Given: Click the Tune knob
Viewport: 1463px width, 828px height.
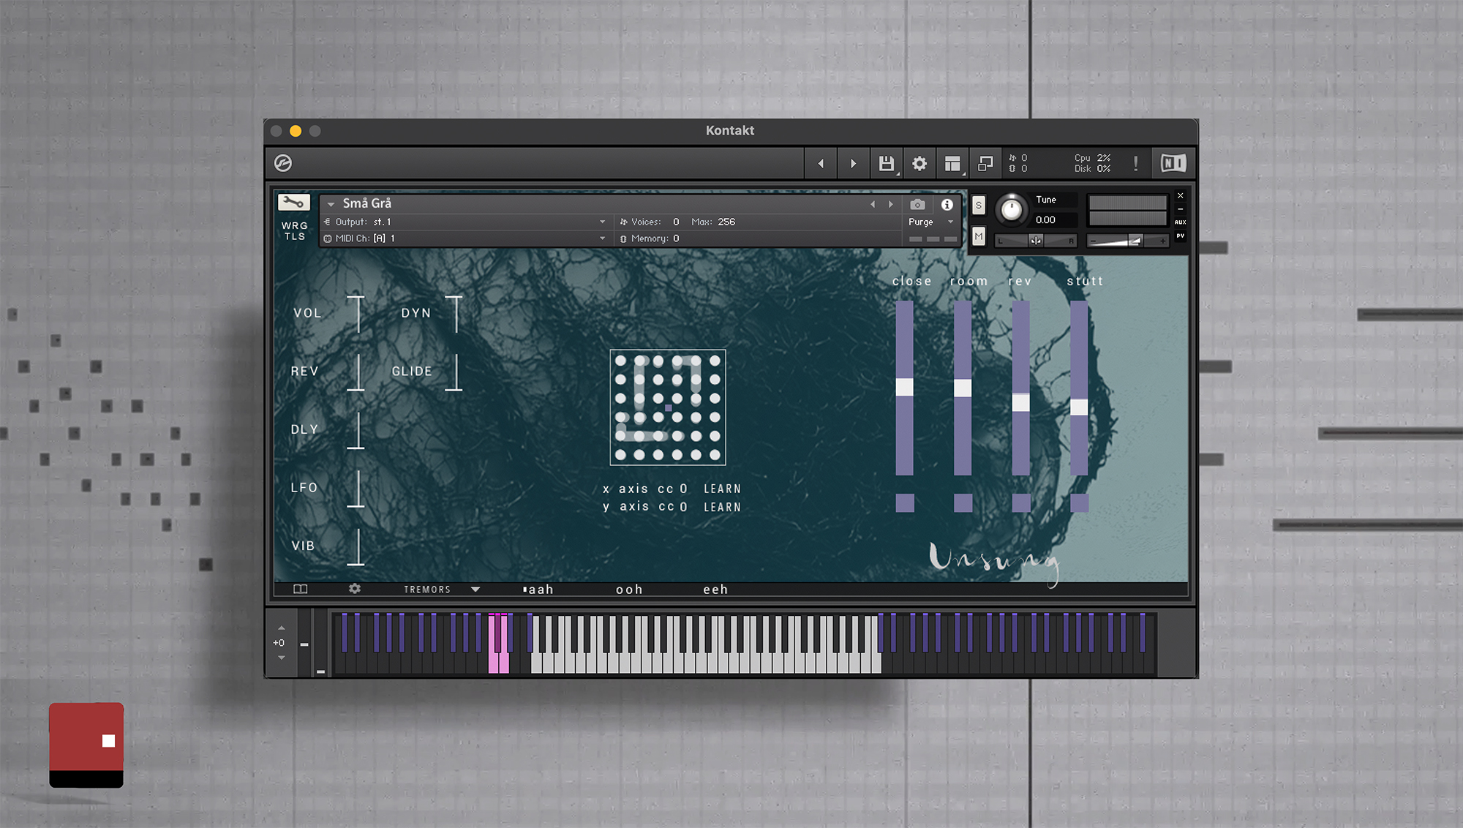Looking at the screenshot, I should coord(1012,210).
